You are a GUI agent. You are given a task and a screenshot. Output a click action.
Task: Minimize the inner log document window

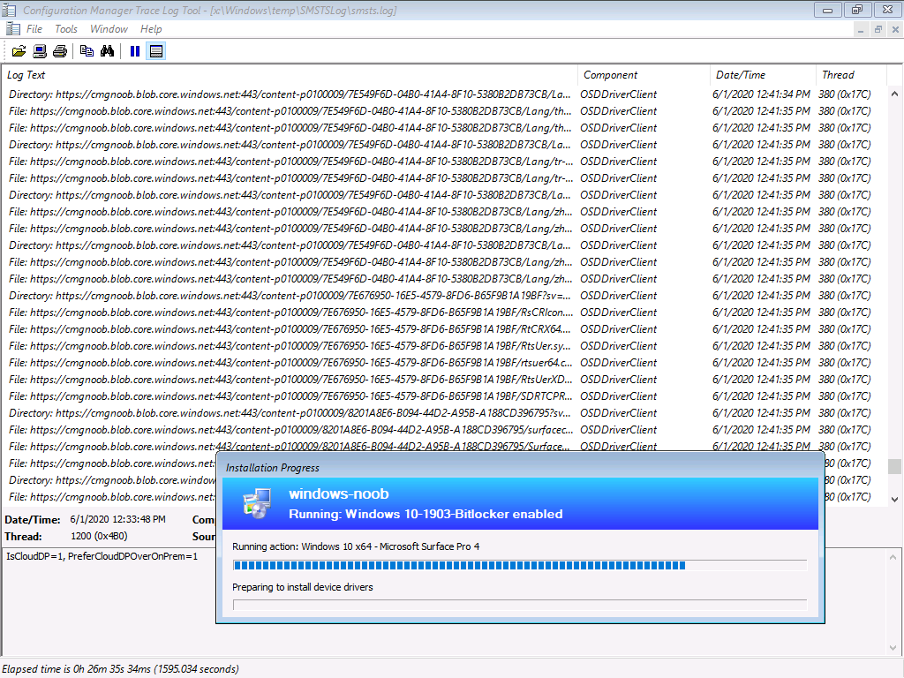(x=861, y=29)
